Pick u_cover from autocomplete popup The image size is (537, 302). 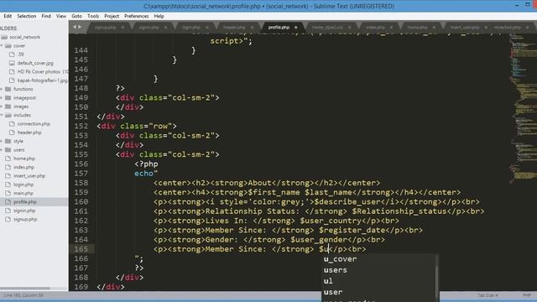coord(378,259)
